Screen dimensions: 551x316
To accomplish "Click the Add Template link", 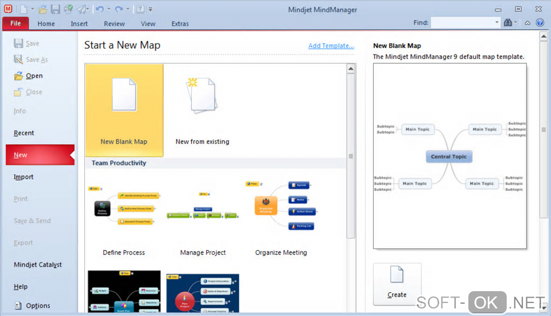I will (331, 46).
